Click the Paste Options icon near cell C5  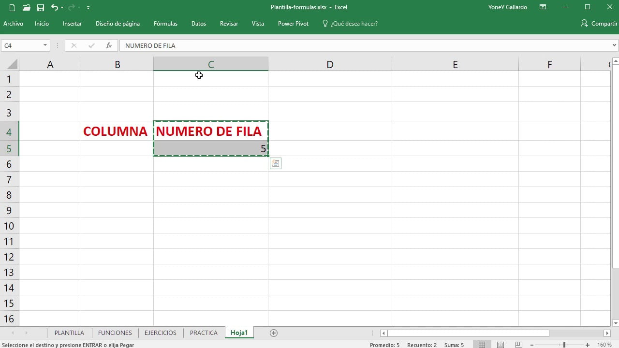pyautogui.click(x=276, y=163)
